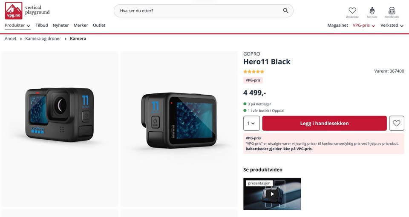Open the Handlesekk backpack icon
The image size is (409, 217).
(392, 12)
